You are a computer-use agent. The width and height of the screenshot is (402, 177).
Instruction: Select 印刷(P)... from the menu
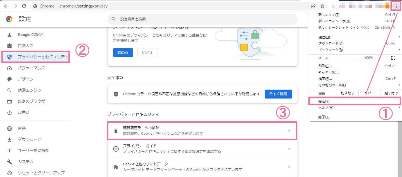pyautogui.click(x=355, y=66)
